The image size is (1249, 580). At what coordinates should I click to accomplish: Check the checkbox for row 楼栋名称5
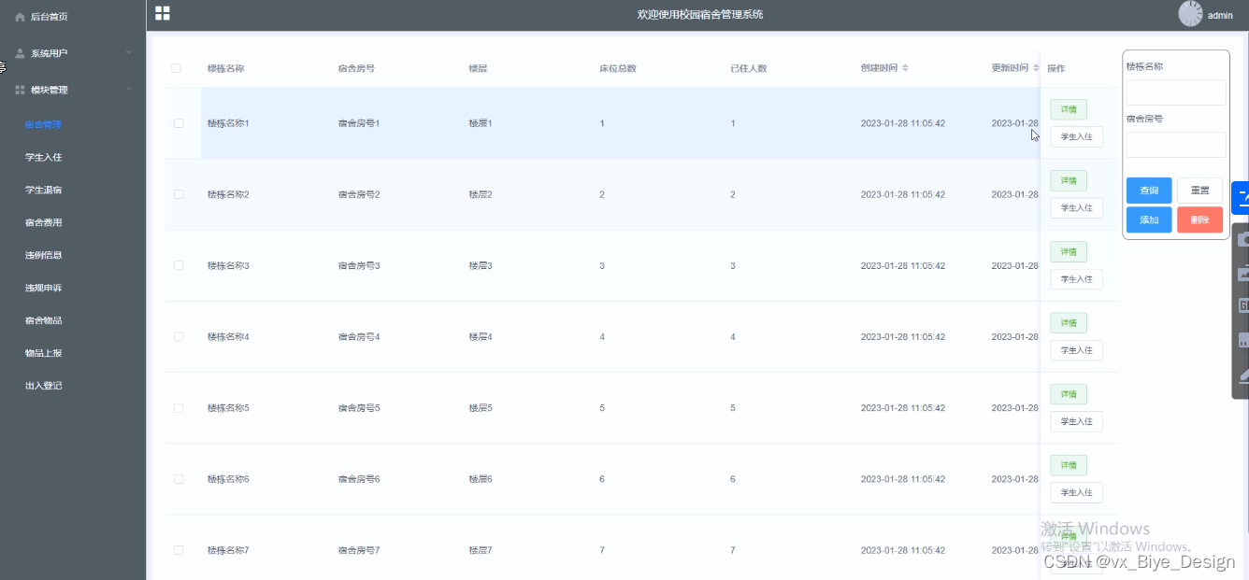point(179,408)
